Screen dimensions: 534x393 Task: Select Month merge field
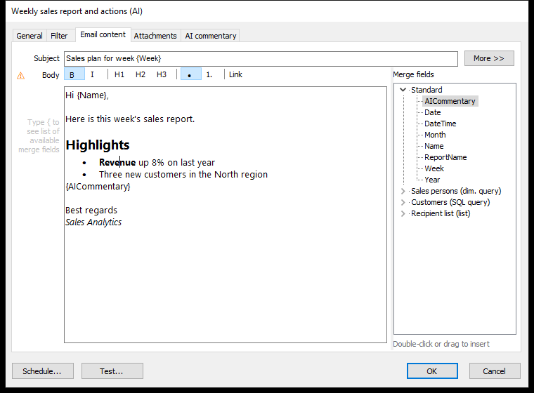435,135
